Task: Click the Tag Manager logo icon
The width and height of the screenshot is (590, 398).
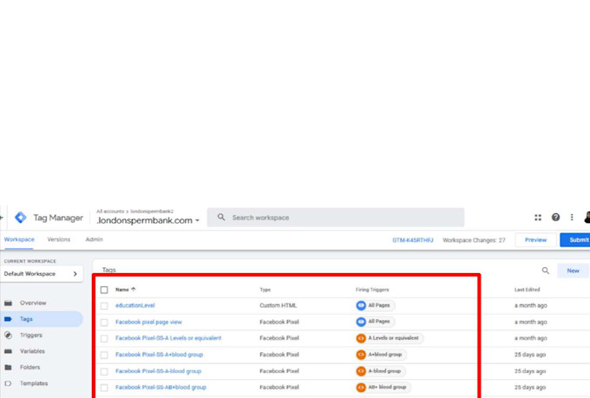Action: click(x=20, y=218)
